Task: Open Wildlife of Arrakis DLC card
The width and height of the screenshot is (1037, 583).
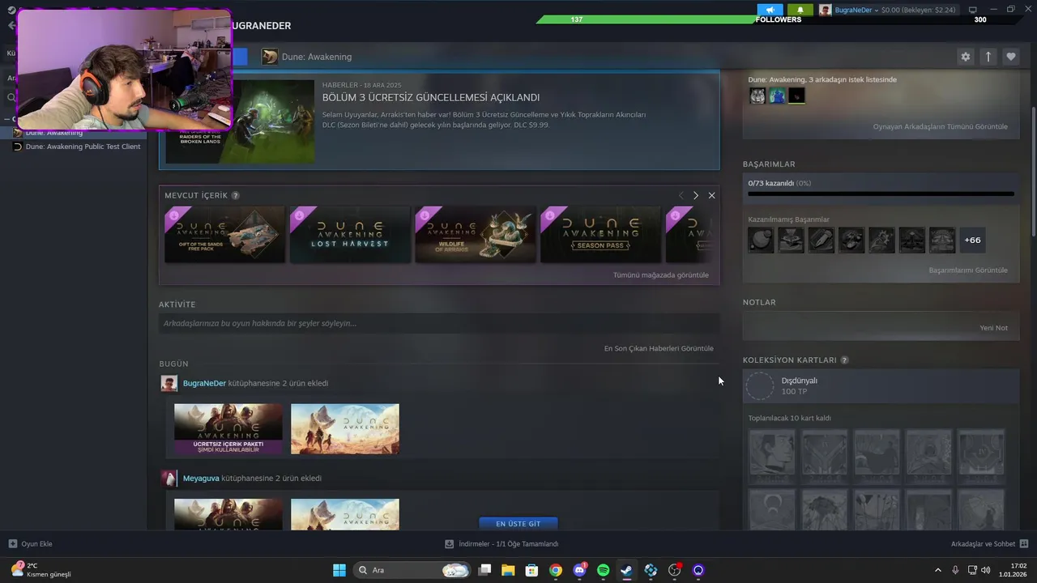Action: (x=476, y=235)
